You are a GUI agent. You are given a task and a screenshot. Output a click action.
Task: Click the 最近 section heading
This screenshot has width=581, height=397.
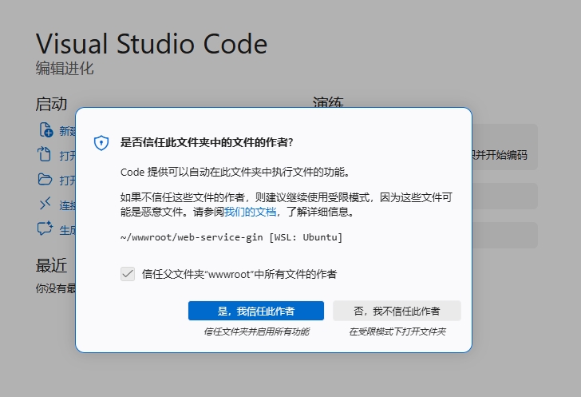pos(51,266)
